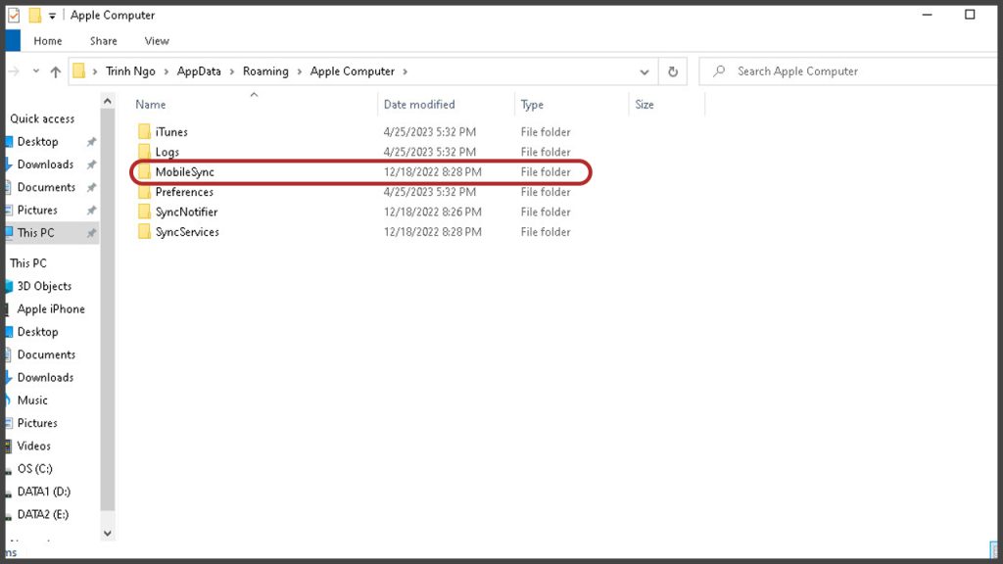Open the Quick Access Toolbar customize dropdown
Image resolution: width=1003 pixels, height=564 pixels.
pos(52,16)
